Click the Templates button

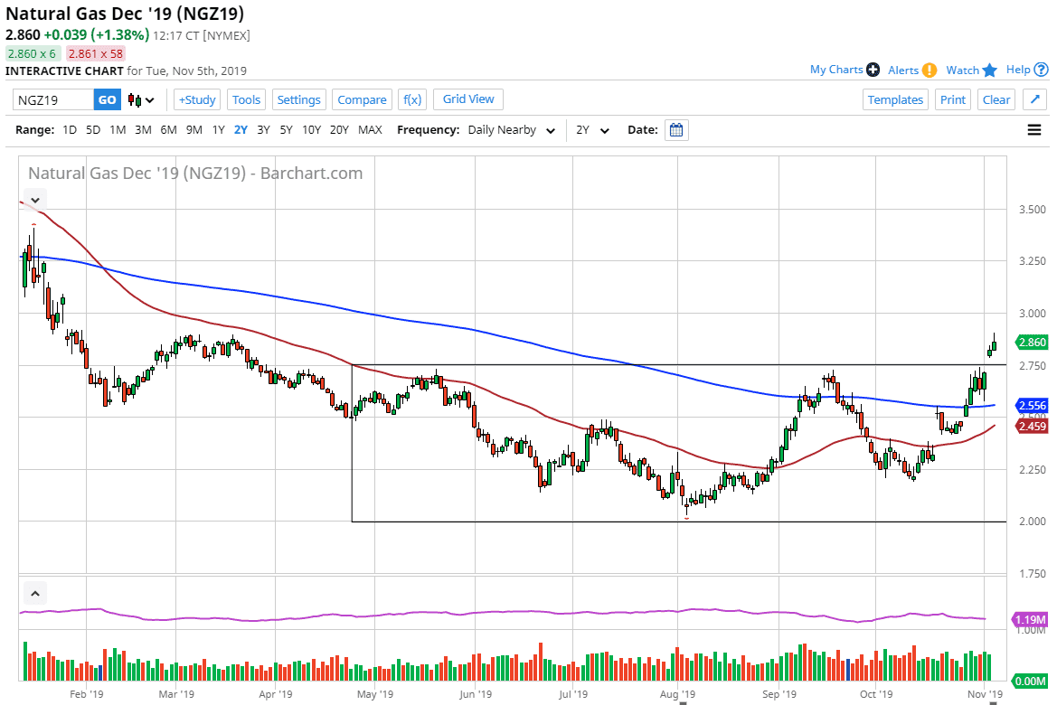tap(895, 99)
